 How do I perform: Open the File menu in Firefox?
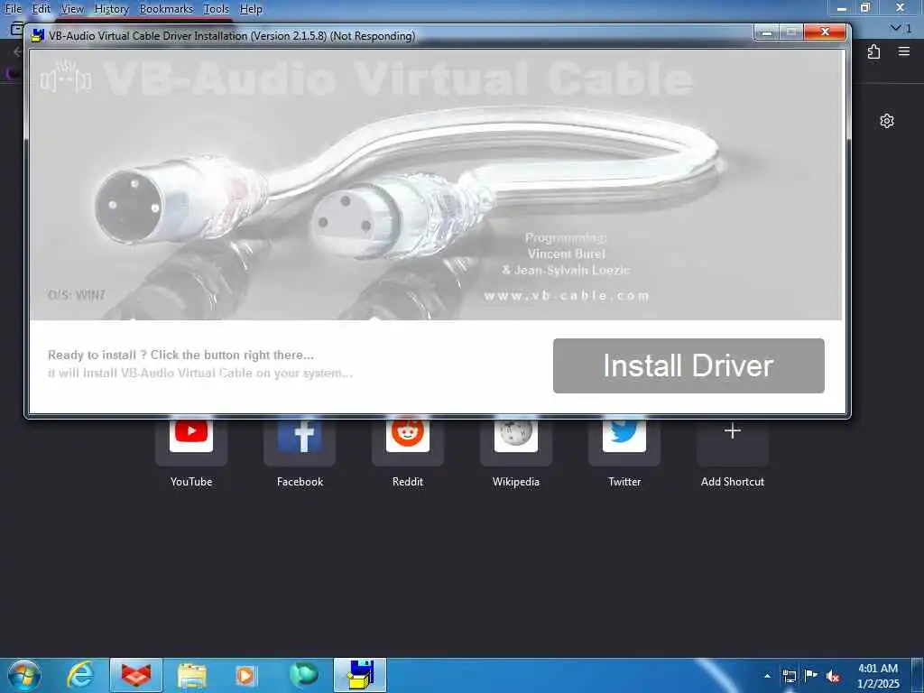click(x=13, y=9)
